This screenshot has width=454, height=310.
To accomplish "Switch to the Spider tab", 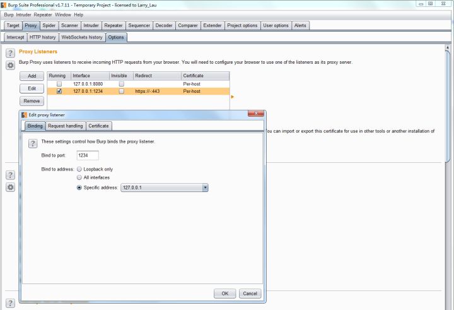I will click(x=49, y=25).
